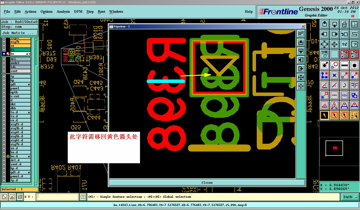Toggle the checkbox for layer gdl
Image resolution: width=360 pixels, height=210 pixels.
[4, 84]
